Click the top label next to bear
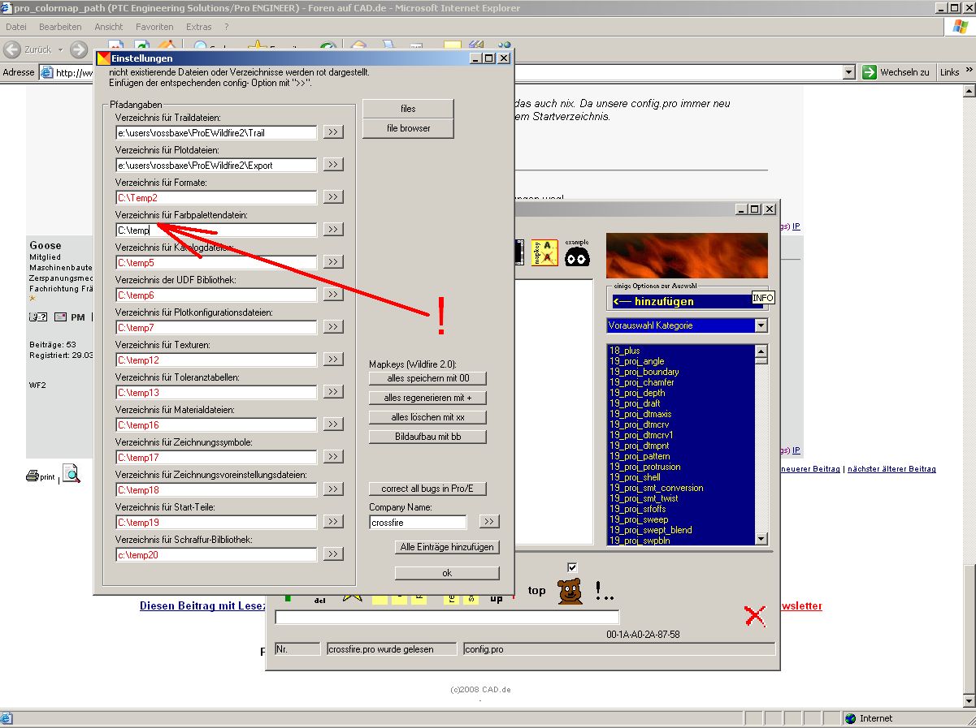This screenshot has height=728, width=976. [x=537, y=591]
